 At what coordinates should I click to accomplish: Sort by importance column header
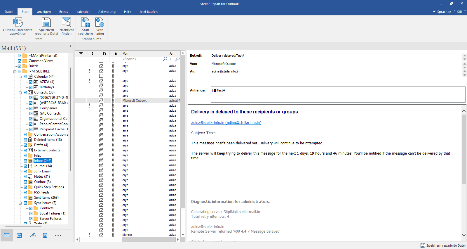(x=93, y=53)
